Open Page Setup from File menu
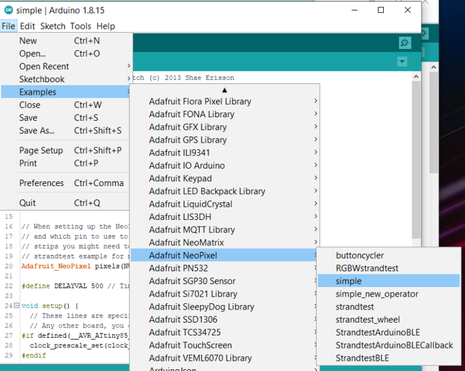 point(65,150)
